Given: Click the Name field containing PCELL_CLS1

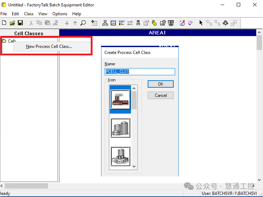Looking at the screenshot, I should (140, 72).
